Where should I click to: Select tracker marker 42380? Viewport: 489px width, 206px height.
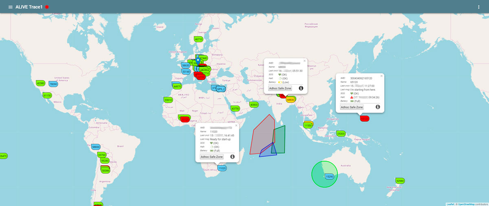(41, 83)
